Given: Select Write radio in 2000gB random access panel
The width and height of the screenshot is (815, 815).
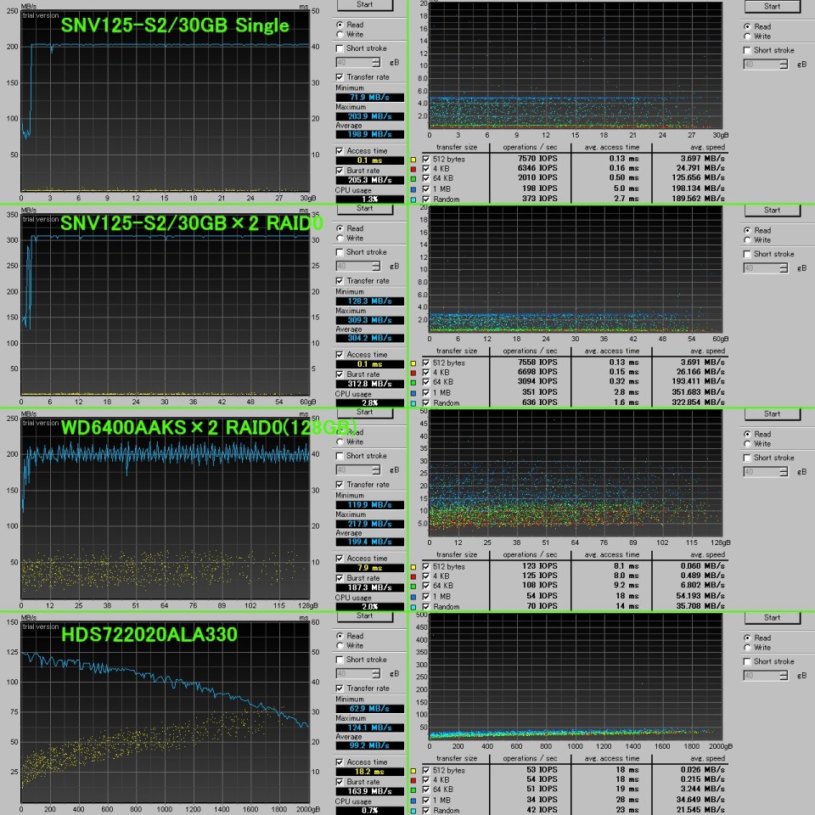Looking at the screenshot, I should click(747, 648).
